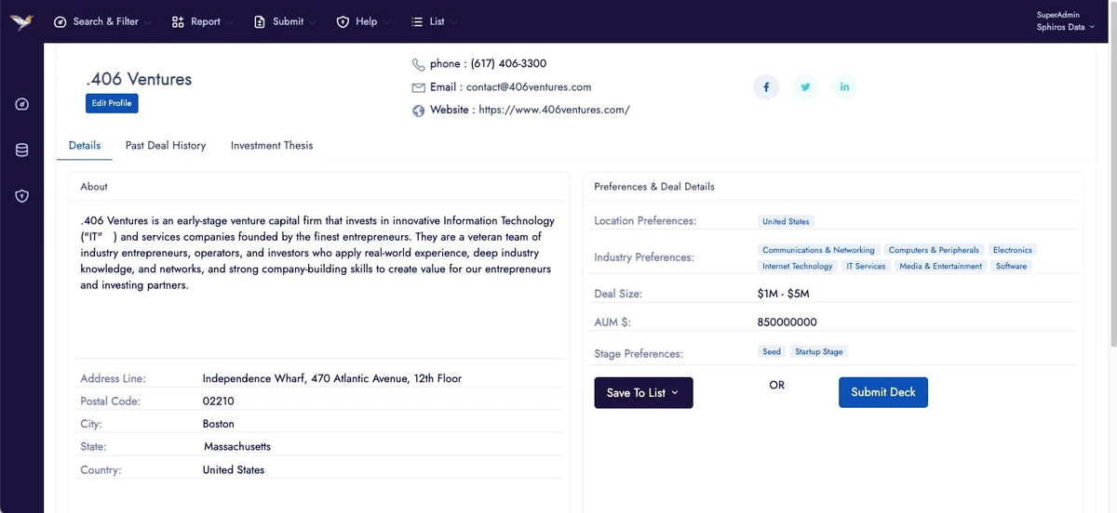This screenshot has width=1117, height=513.
Task: Expand the List dropdown menu
Action: [x=434, y=22]
